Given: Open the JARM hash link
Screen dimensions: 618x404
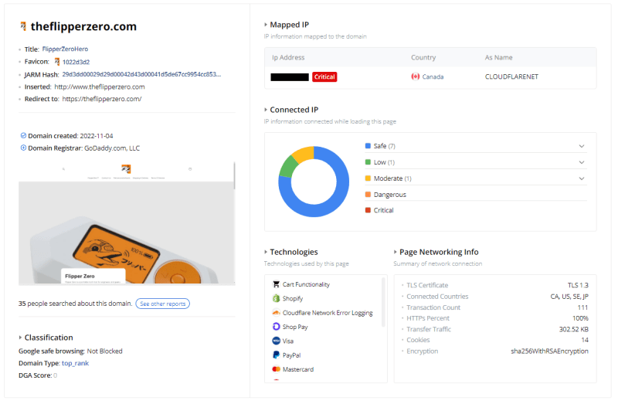Looking at the screenshot, I should click(x=142, y=74).
